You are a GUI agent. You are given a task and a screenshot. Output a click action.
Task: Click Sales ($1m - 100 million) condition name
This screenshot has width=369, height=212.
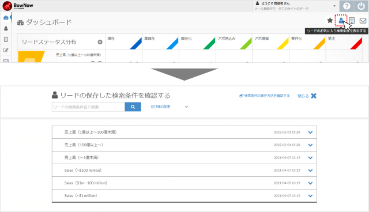pyautogui.click(x=86, y=183)
